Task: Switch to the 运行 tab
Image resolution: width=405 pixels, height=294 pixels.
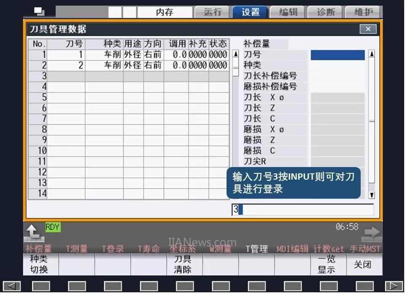Action: coord(213,12)
